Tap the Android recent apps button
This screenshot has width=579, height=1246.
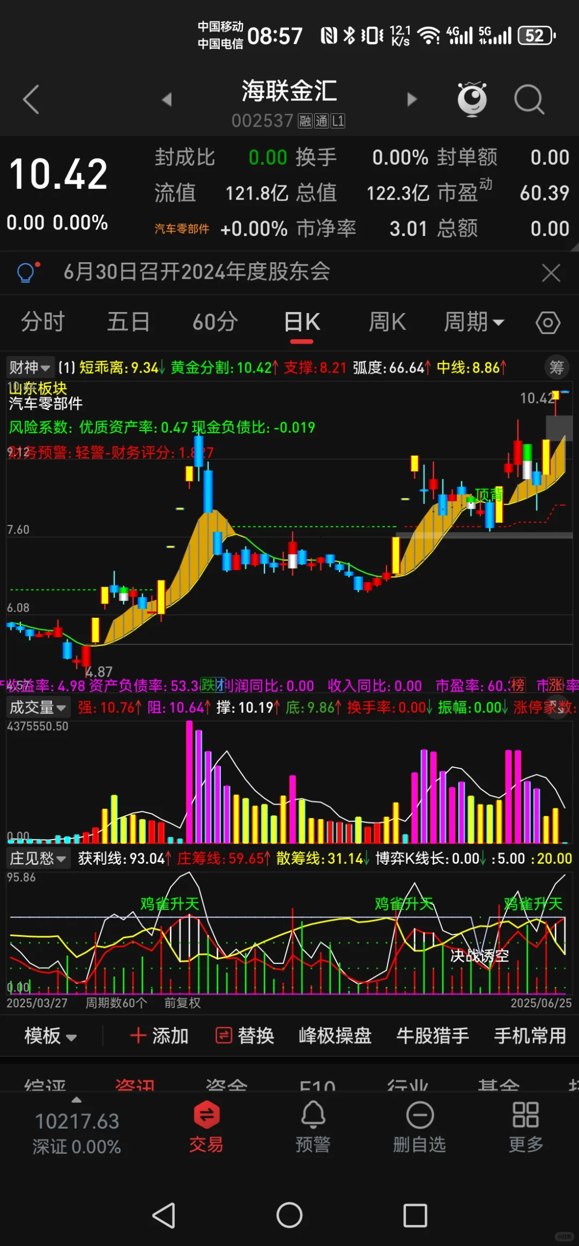tap(415, 1215)
